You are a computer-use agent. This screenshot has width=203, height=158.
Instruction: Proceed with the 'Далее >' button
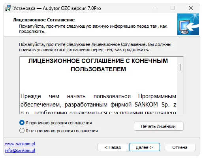(x=145, y=147)
